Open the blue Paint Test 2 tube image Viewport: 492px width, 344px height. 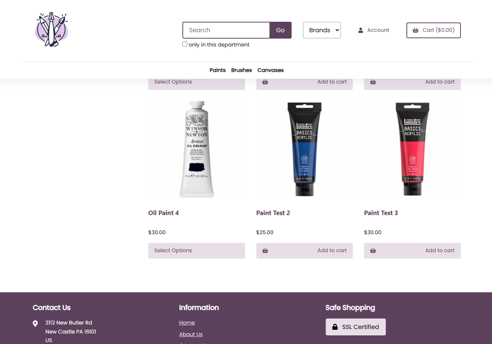pos(304,149)
